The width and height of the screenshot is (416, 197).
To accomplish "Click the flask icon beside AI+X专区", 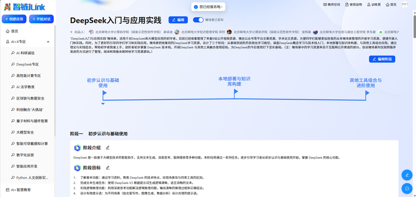I will coord(7,42).
